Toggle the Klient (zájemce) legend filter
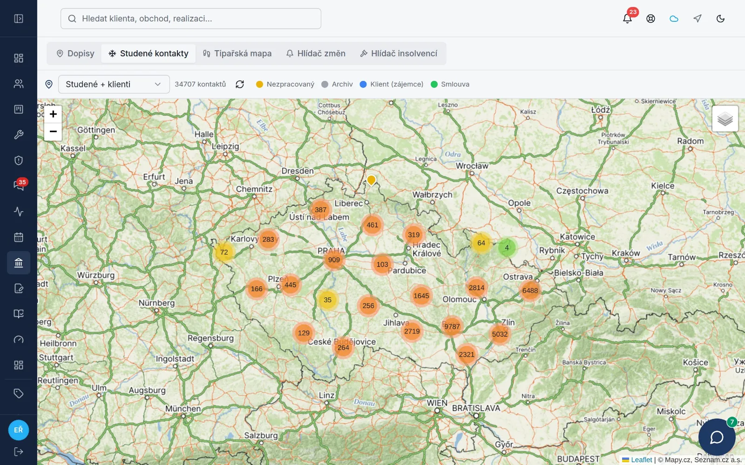Image resolution: width=745 pixels, height=465 pixels. 392,84
